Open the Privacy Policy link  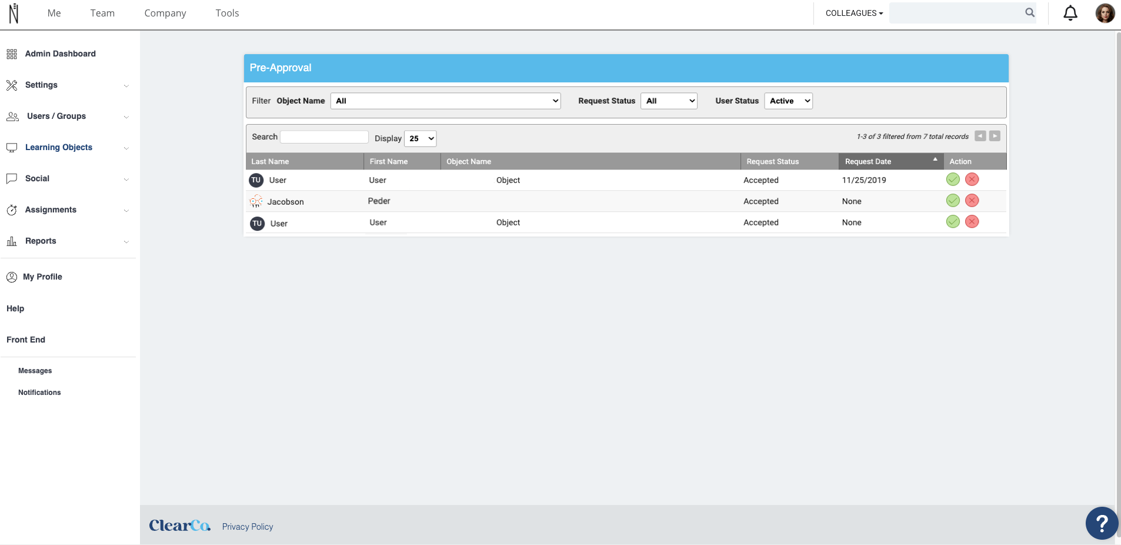click(248, 527)
